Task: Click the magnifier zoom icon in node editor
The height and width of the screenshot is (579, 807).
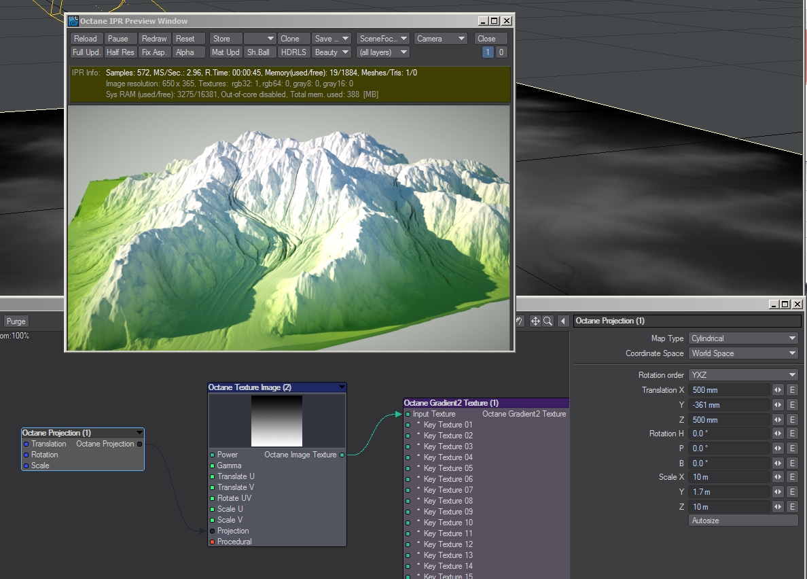Action: (547, 321)
